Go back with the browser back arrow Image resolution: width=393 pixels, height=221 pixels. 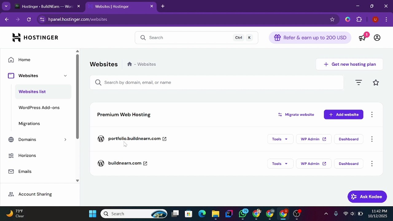tap(7, 19)
